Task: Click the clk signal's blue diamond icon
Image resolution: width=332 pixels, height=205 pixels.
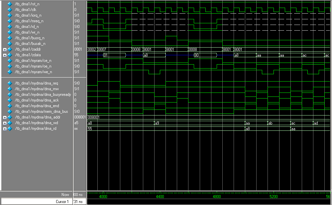Action: click(x=10, y=10)
